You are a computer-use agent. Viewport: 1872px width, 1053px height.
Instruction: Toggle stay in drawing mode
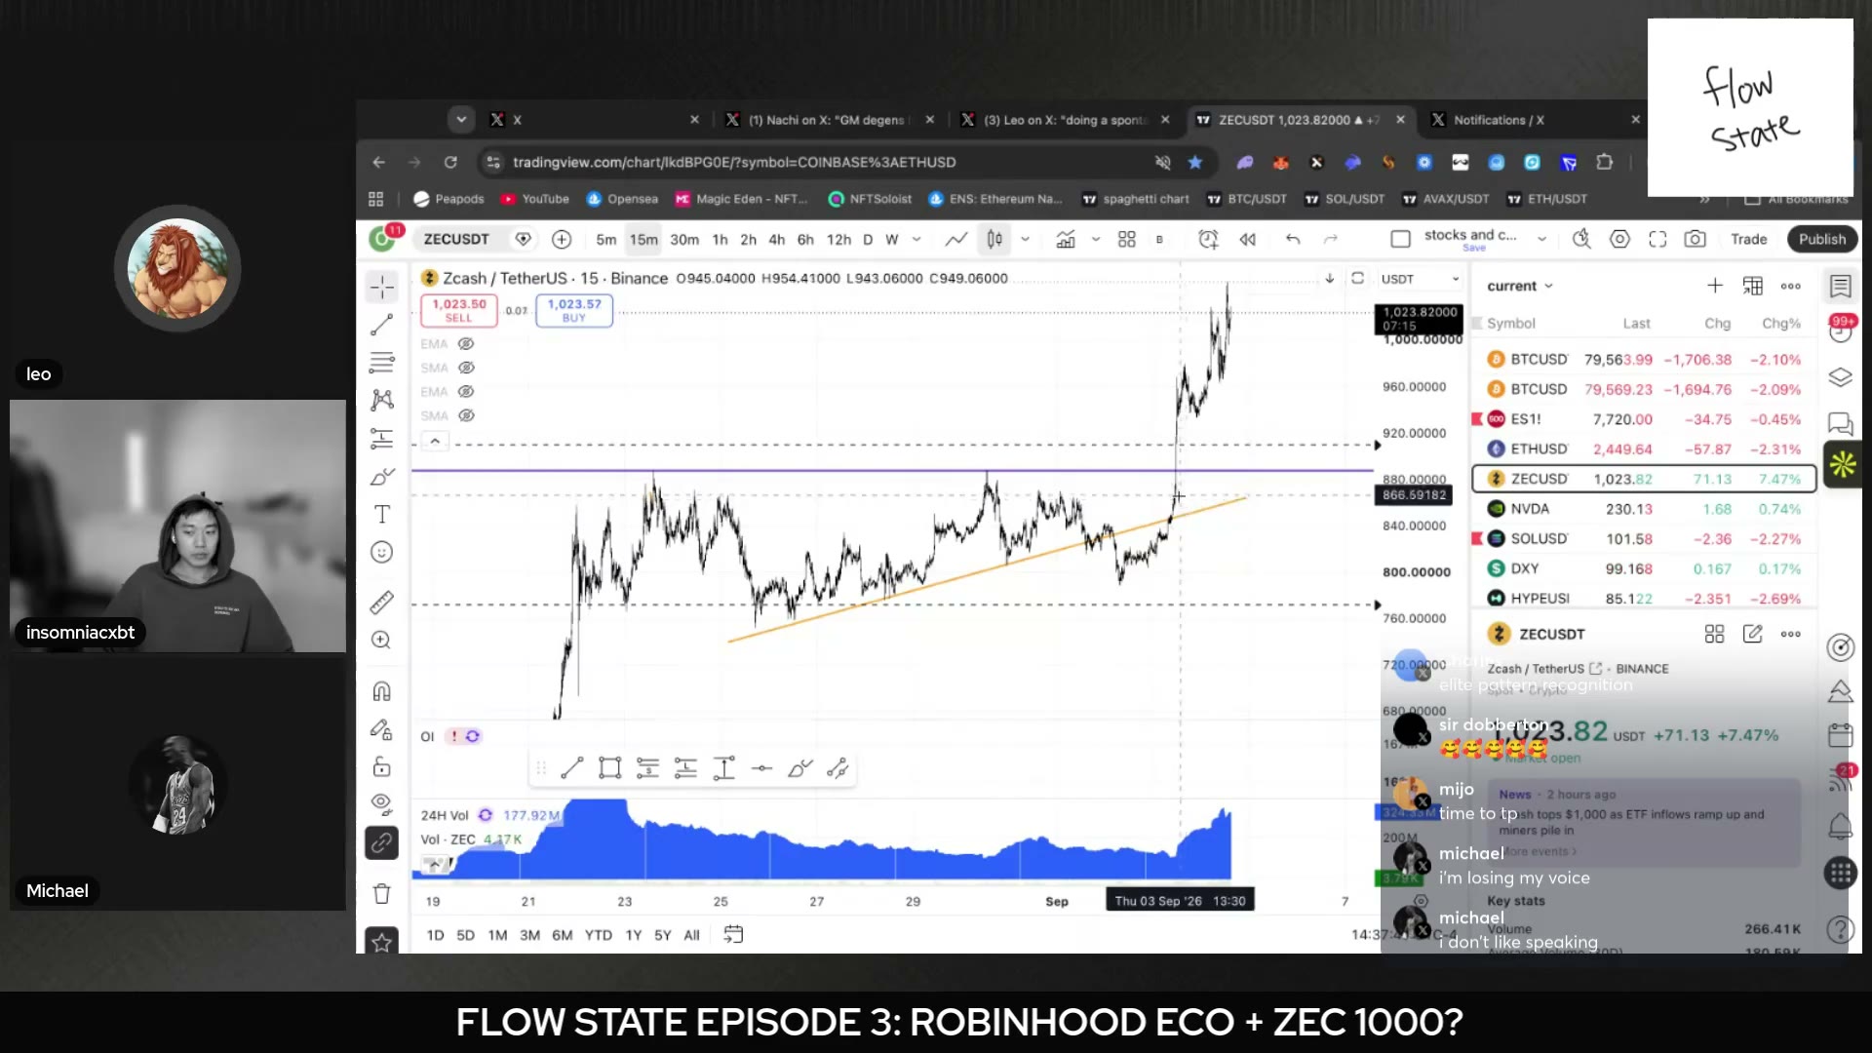tap(382, 729)
